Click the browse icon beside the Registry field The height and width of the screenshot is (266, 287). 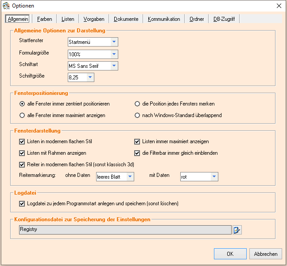pos(237,230)
